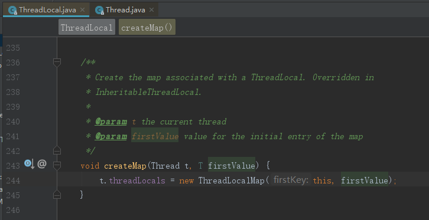Click the firstValue argument on line 244
Screen dimensions: 429x220
tap(365, 180)
